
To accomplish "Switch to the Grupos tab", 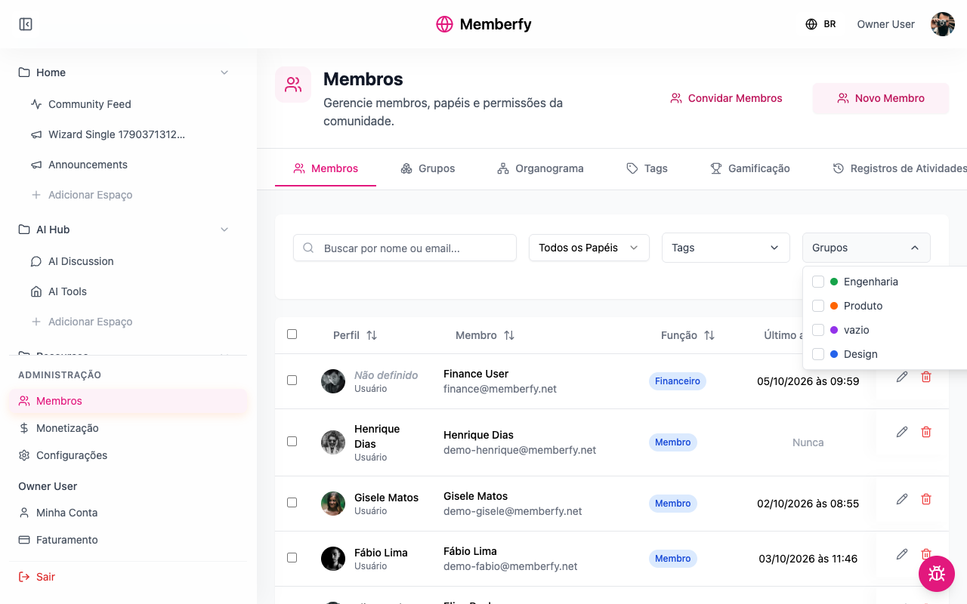I will pos(428,168).
